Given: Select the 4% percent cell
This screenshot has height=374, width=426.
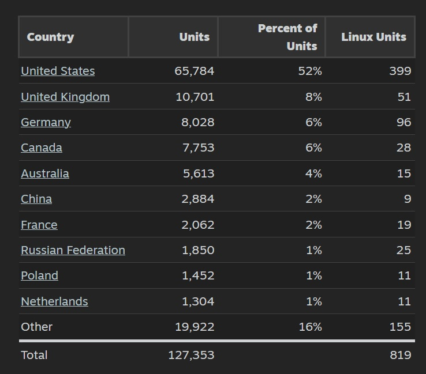Looking at the screenshot, I should pyautogui.click(x=313, y=173).
